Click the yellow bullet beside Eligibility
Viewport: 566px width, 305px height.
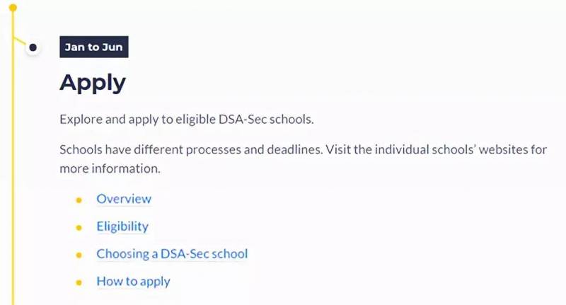[x=79, y=227]
